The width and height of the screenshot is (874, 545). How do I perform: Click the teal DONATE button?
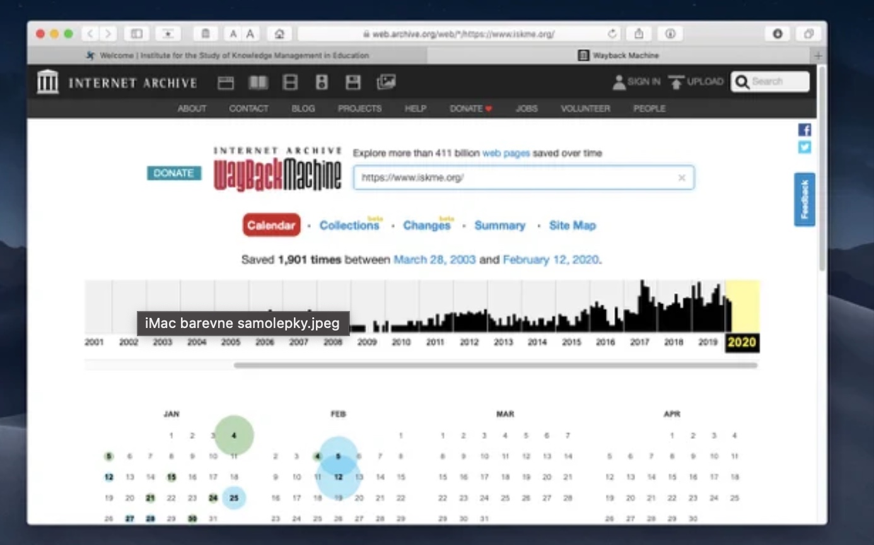[174, 173]
